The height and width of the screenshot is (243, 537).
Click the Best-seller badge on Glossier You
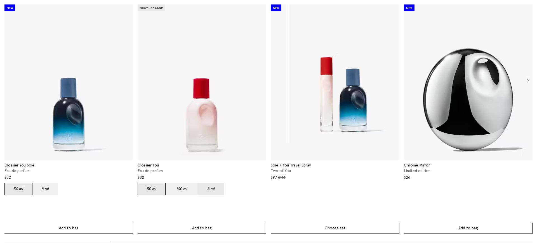[151, 8]
